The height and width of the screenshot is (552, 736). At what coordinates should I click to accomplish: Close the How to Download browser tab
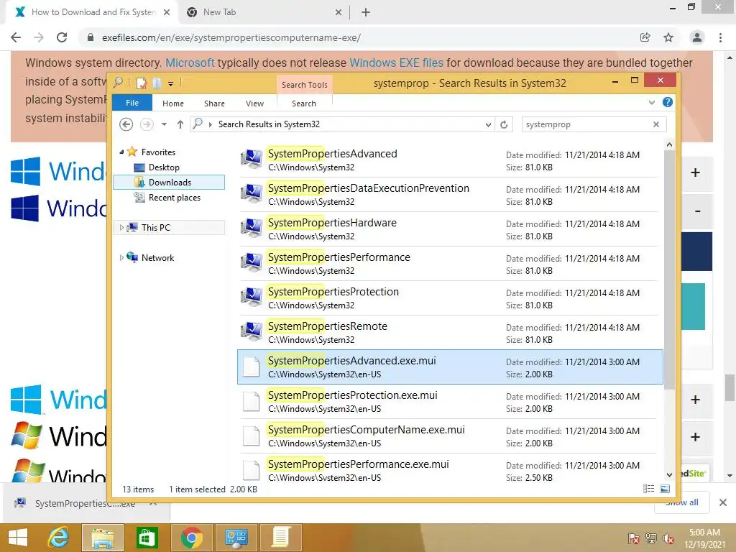coord(167,12)
